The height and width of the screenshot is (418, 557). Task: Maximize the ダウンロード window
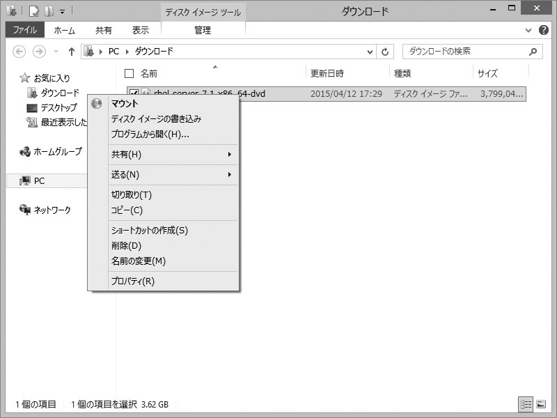512,8
